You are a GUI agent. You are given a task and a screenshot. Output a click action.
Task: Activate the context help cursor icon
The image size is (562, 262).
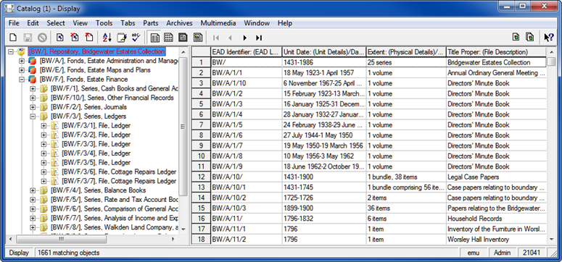pos(549,37)
